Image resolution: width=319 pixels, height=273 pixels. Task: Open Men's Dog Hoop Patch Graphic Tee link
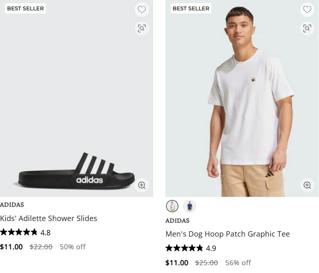click(x=227, y=234)
